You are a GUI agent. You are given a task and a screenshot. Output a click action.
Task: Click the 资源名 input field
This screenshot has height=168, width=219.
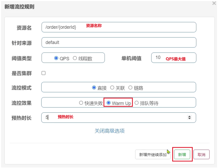tap(119, 27)
